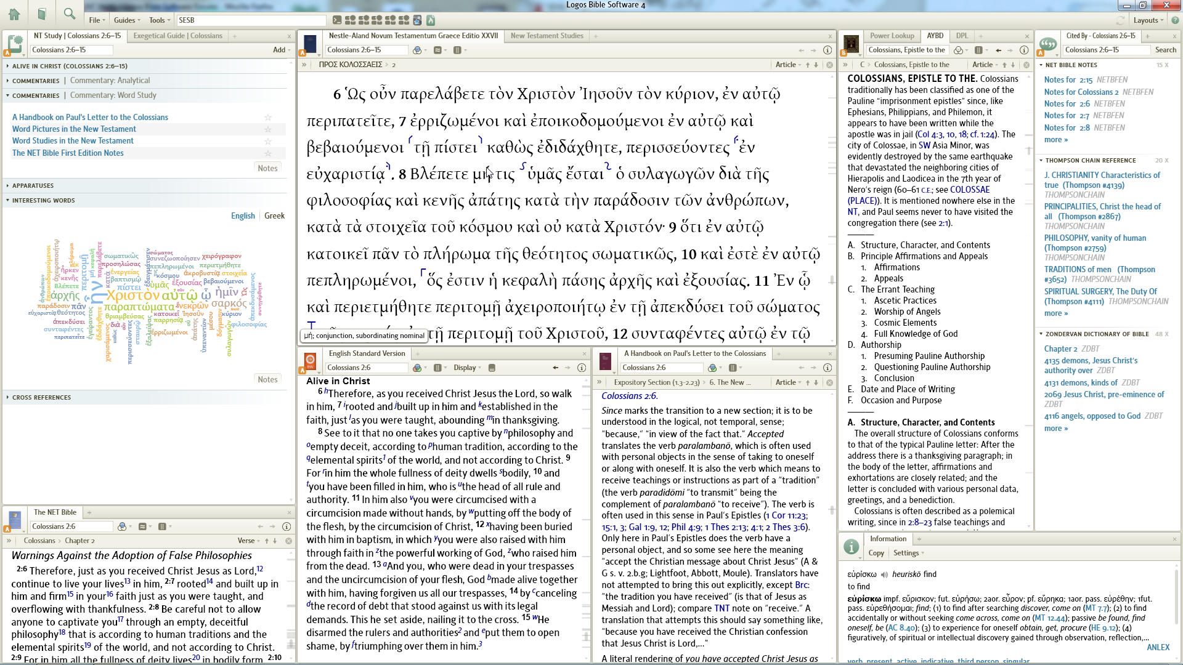Click the Home icon in top toolbar
The image size is (1183, 665).
[14, 14]
